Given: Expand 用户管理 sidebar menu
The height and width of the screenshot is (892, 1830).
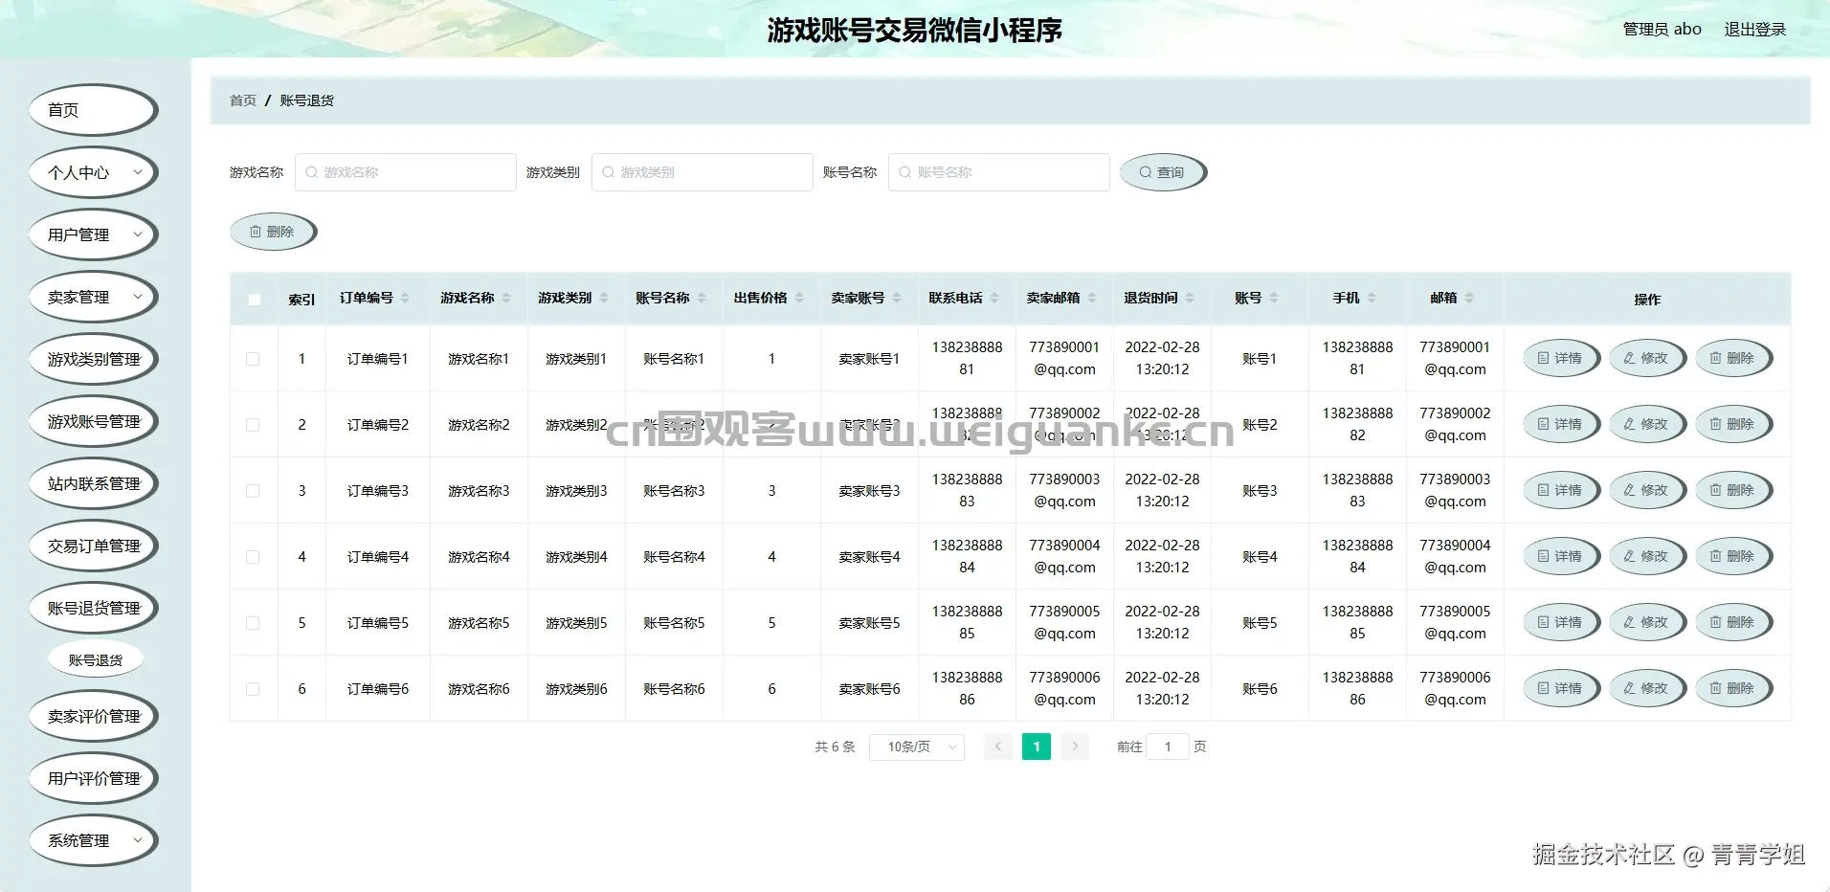Looking at the screenshot, I should [x=93, y=234].
